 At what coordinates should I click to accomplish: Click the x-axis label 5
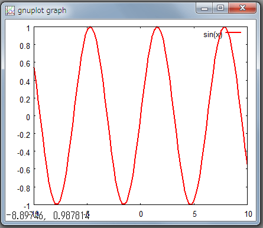pyautogui.click(x=194, y=214)
